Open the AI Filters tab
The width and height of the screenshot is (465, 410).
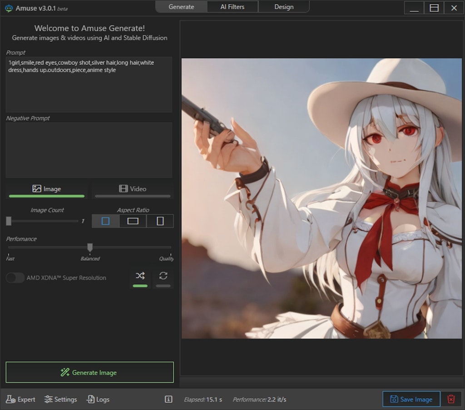(232, 7)
